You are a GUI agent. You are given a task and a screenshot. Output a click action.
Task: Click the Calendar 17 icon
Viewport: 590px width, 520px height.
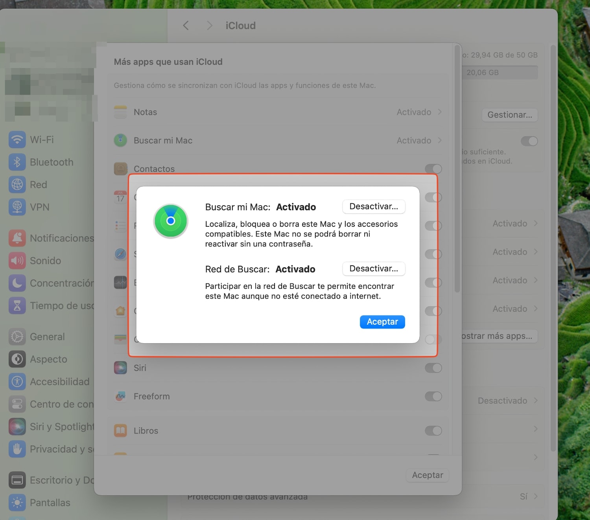point(120,197)
